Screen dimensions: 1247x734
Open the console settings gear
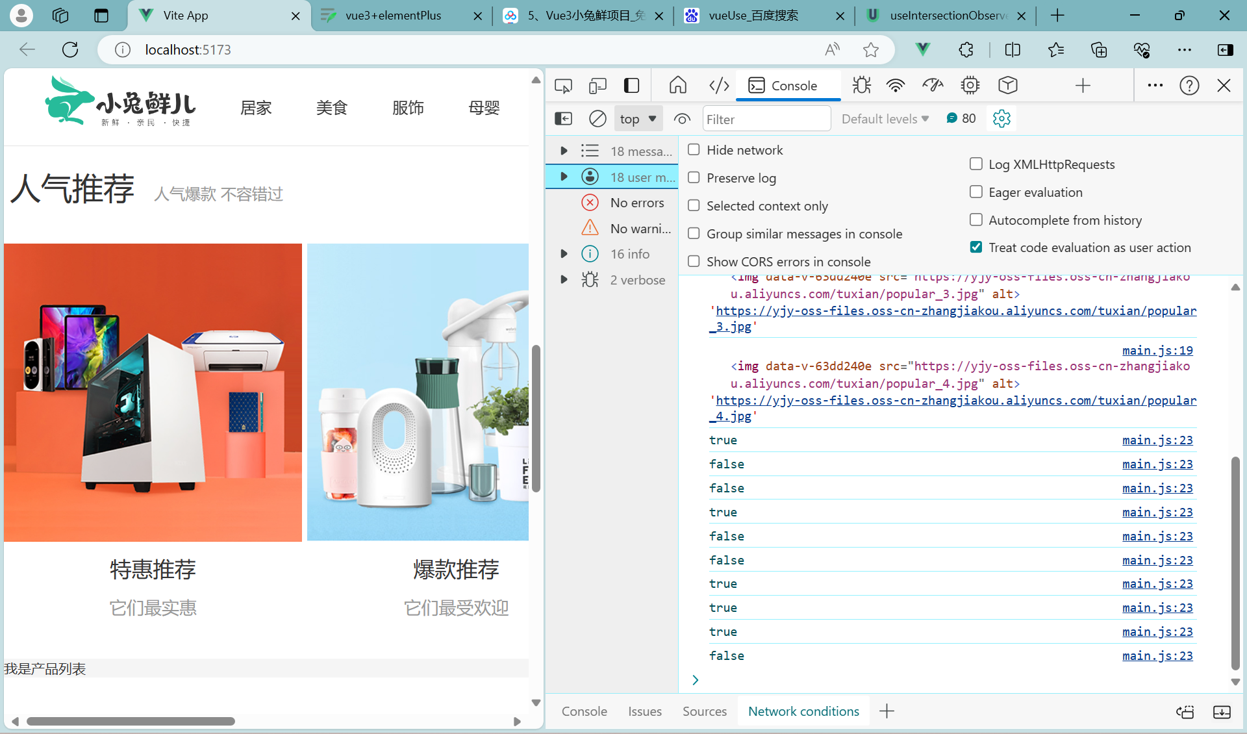tap(1001, 118)
